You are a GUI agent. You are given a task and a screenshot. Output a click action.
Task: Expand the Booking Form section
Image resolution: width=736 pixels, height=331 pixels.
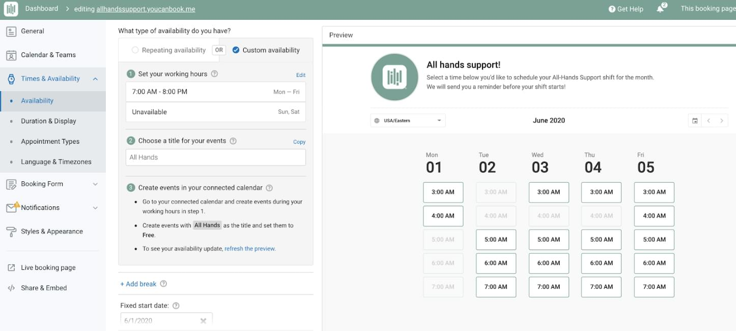click(x=95, y=184)
